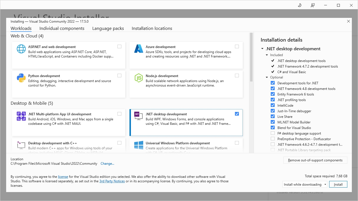Image resolution: width=358 pixels, height=201 pixels.
Task: Switch to the Language packs tab
Action: 108,28
